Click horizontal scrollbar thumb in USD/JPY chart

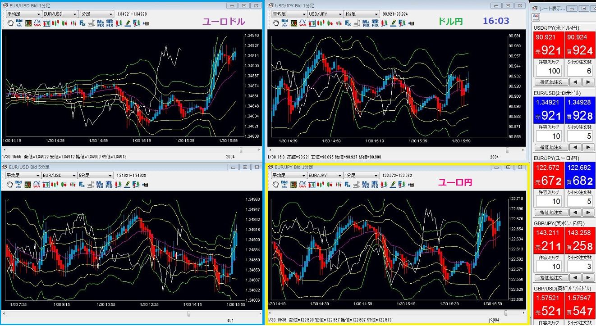pyautogui.click(x=508, y=150)
